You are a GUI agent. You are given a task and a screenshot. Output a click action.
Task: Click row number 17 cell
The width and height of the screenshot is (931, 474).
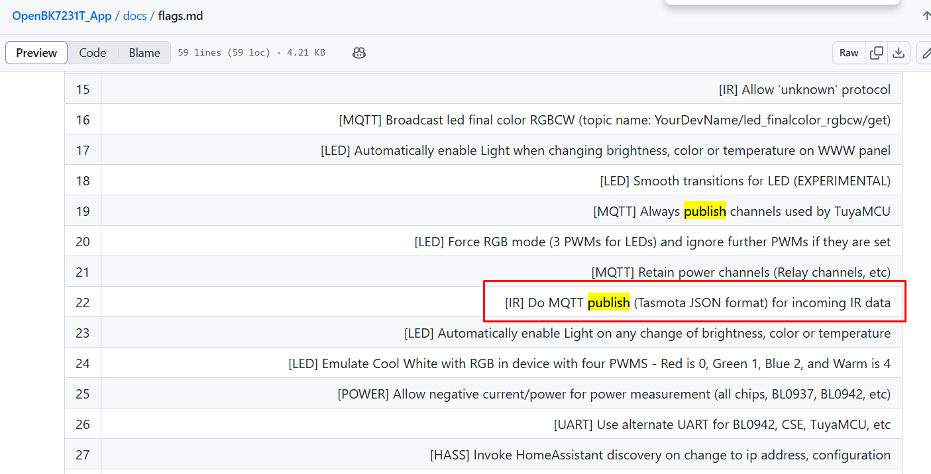[x=83, y=150]
